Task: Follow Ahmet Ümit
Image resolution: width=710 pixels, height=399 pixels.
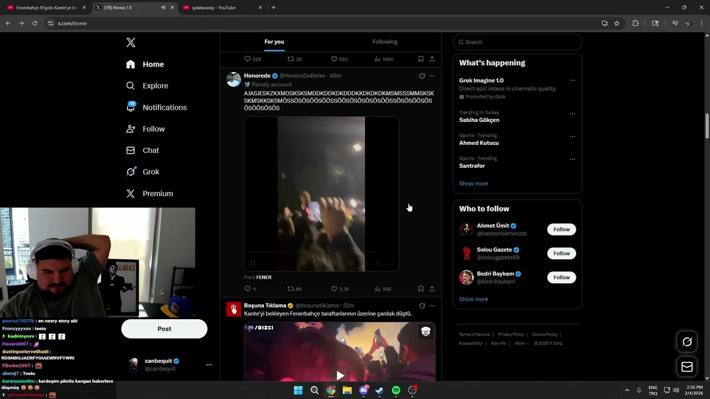Action: [561, 229]
